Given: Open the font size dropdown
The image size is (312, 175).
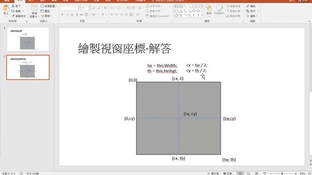Looking at the screenshot, I should coord(90,8).
